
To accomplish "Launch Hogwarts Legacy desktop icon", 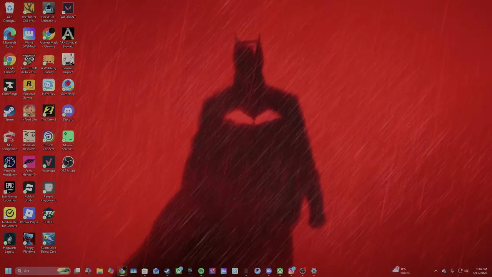I will click(x=10, y=244).
